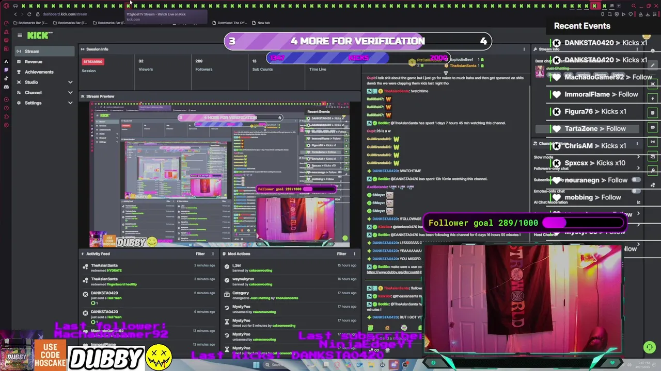Click 'redeemed fingerboard heelflip' feed entry
The height and width of the screenshot is (371, 661).
coord(149,282)
